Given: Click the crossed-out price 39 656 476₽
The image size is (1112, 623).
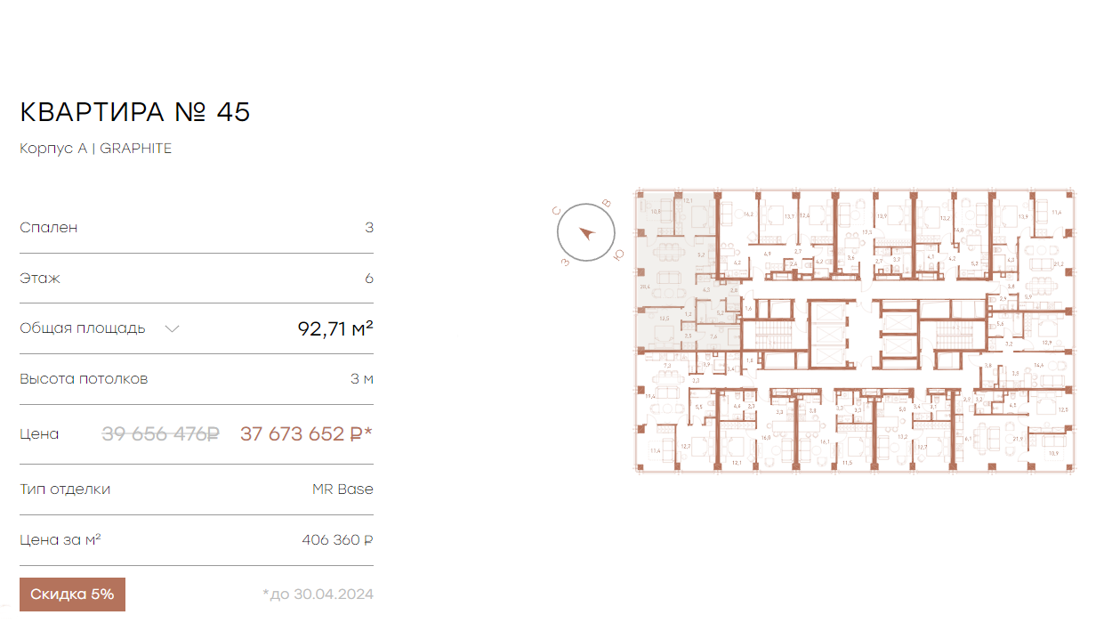Looking at the screenshot, I should 161,433.
